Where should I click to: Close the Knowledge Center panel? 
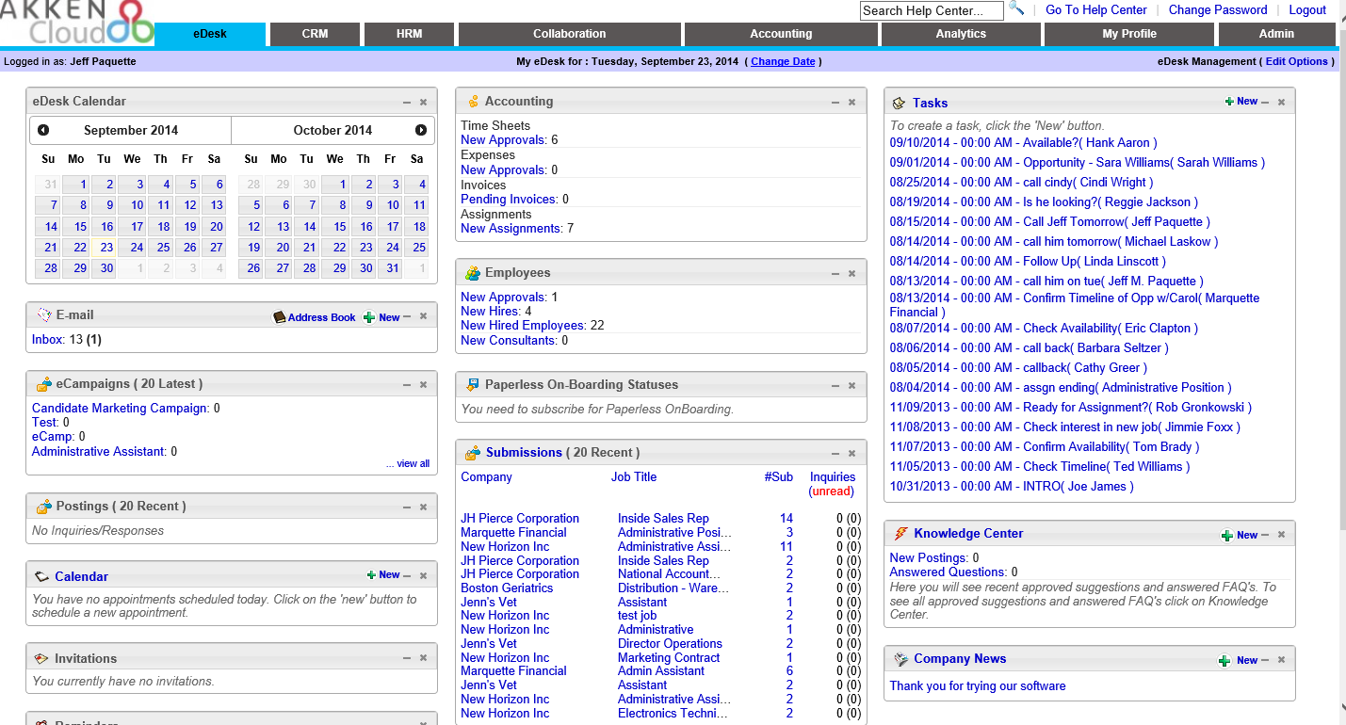[1281, 535]
